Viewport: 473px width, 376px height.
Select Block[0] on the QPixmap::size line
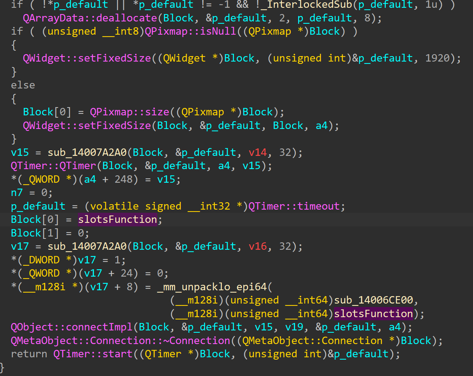pos(47,112)
